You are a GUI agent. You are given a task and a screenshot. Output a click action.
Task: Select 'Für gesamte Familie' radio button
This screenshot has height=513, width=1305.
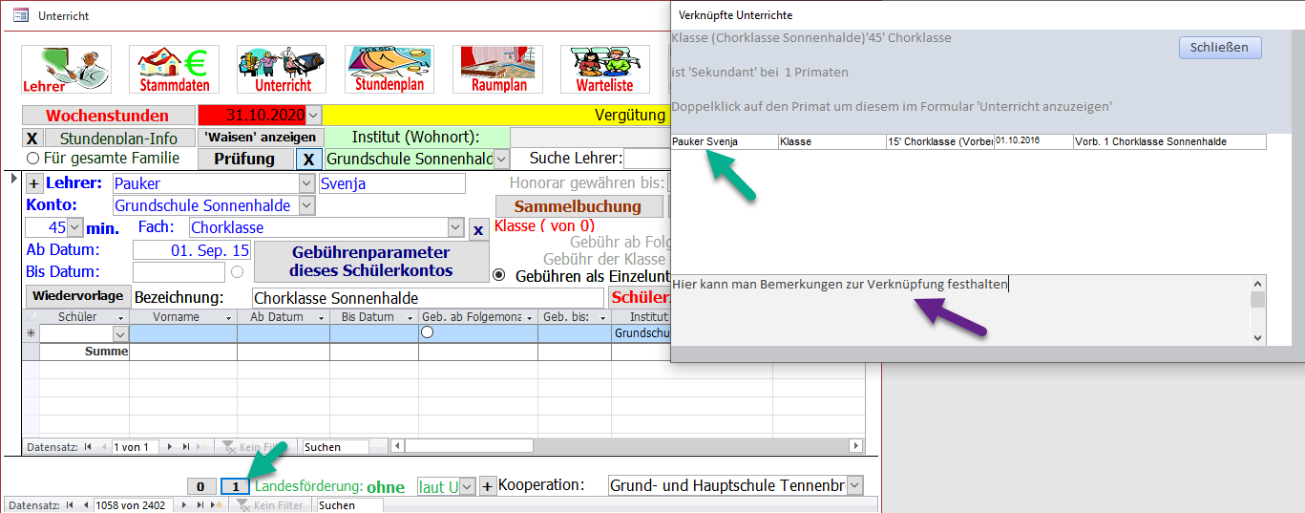point(32,159)
